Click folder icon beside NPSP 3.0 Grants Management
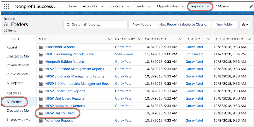This screenshot has width=254, height=127. (x=41, y=77)
